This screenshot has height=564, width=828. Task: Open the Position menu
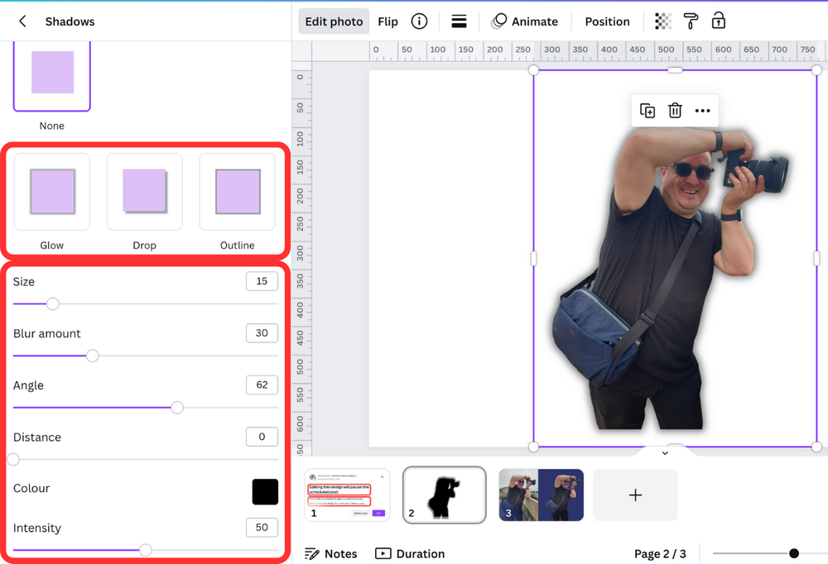(607, 21)
